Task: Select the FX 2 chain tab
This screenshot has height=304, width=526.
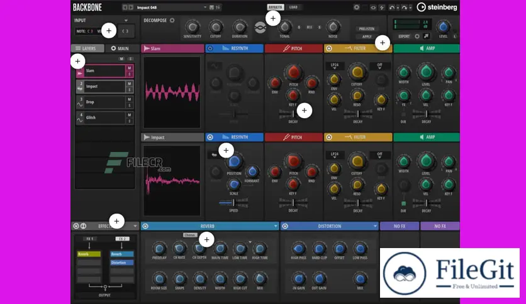Action: click(x=122, y=239)
